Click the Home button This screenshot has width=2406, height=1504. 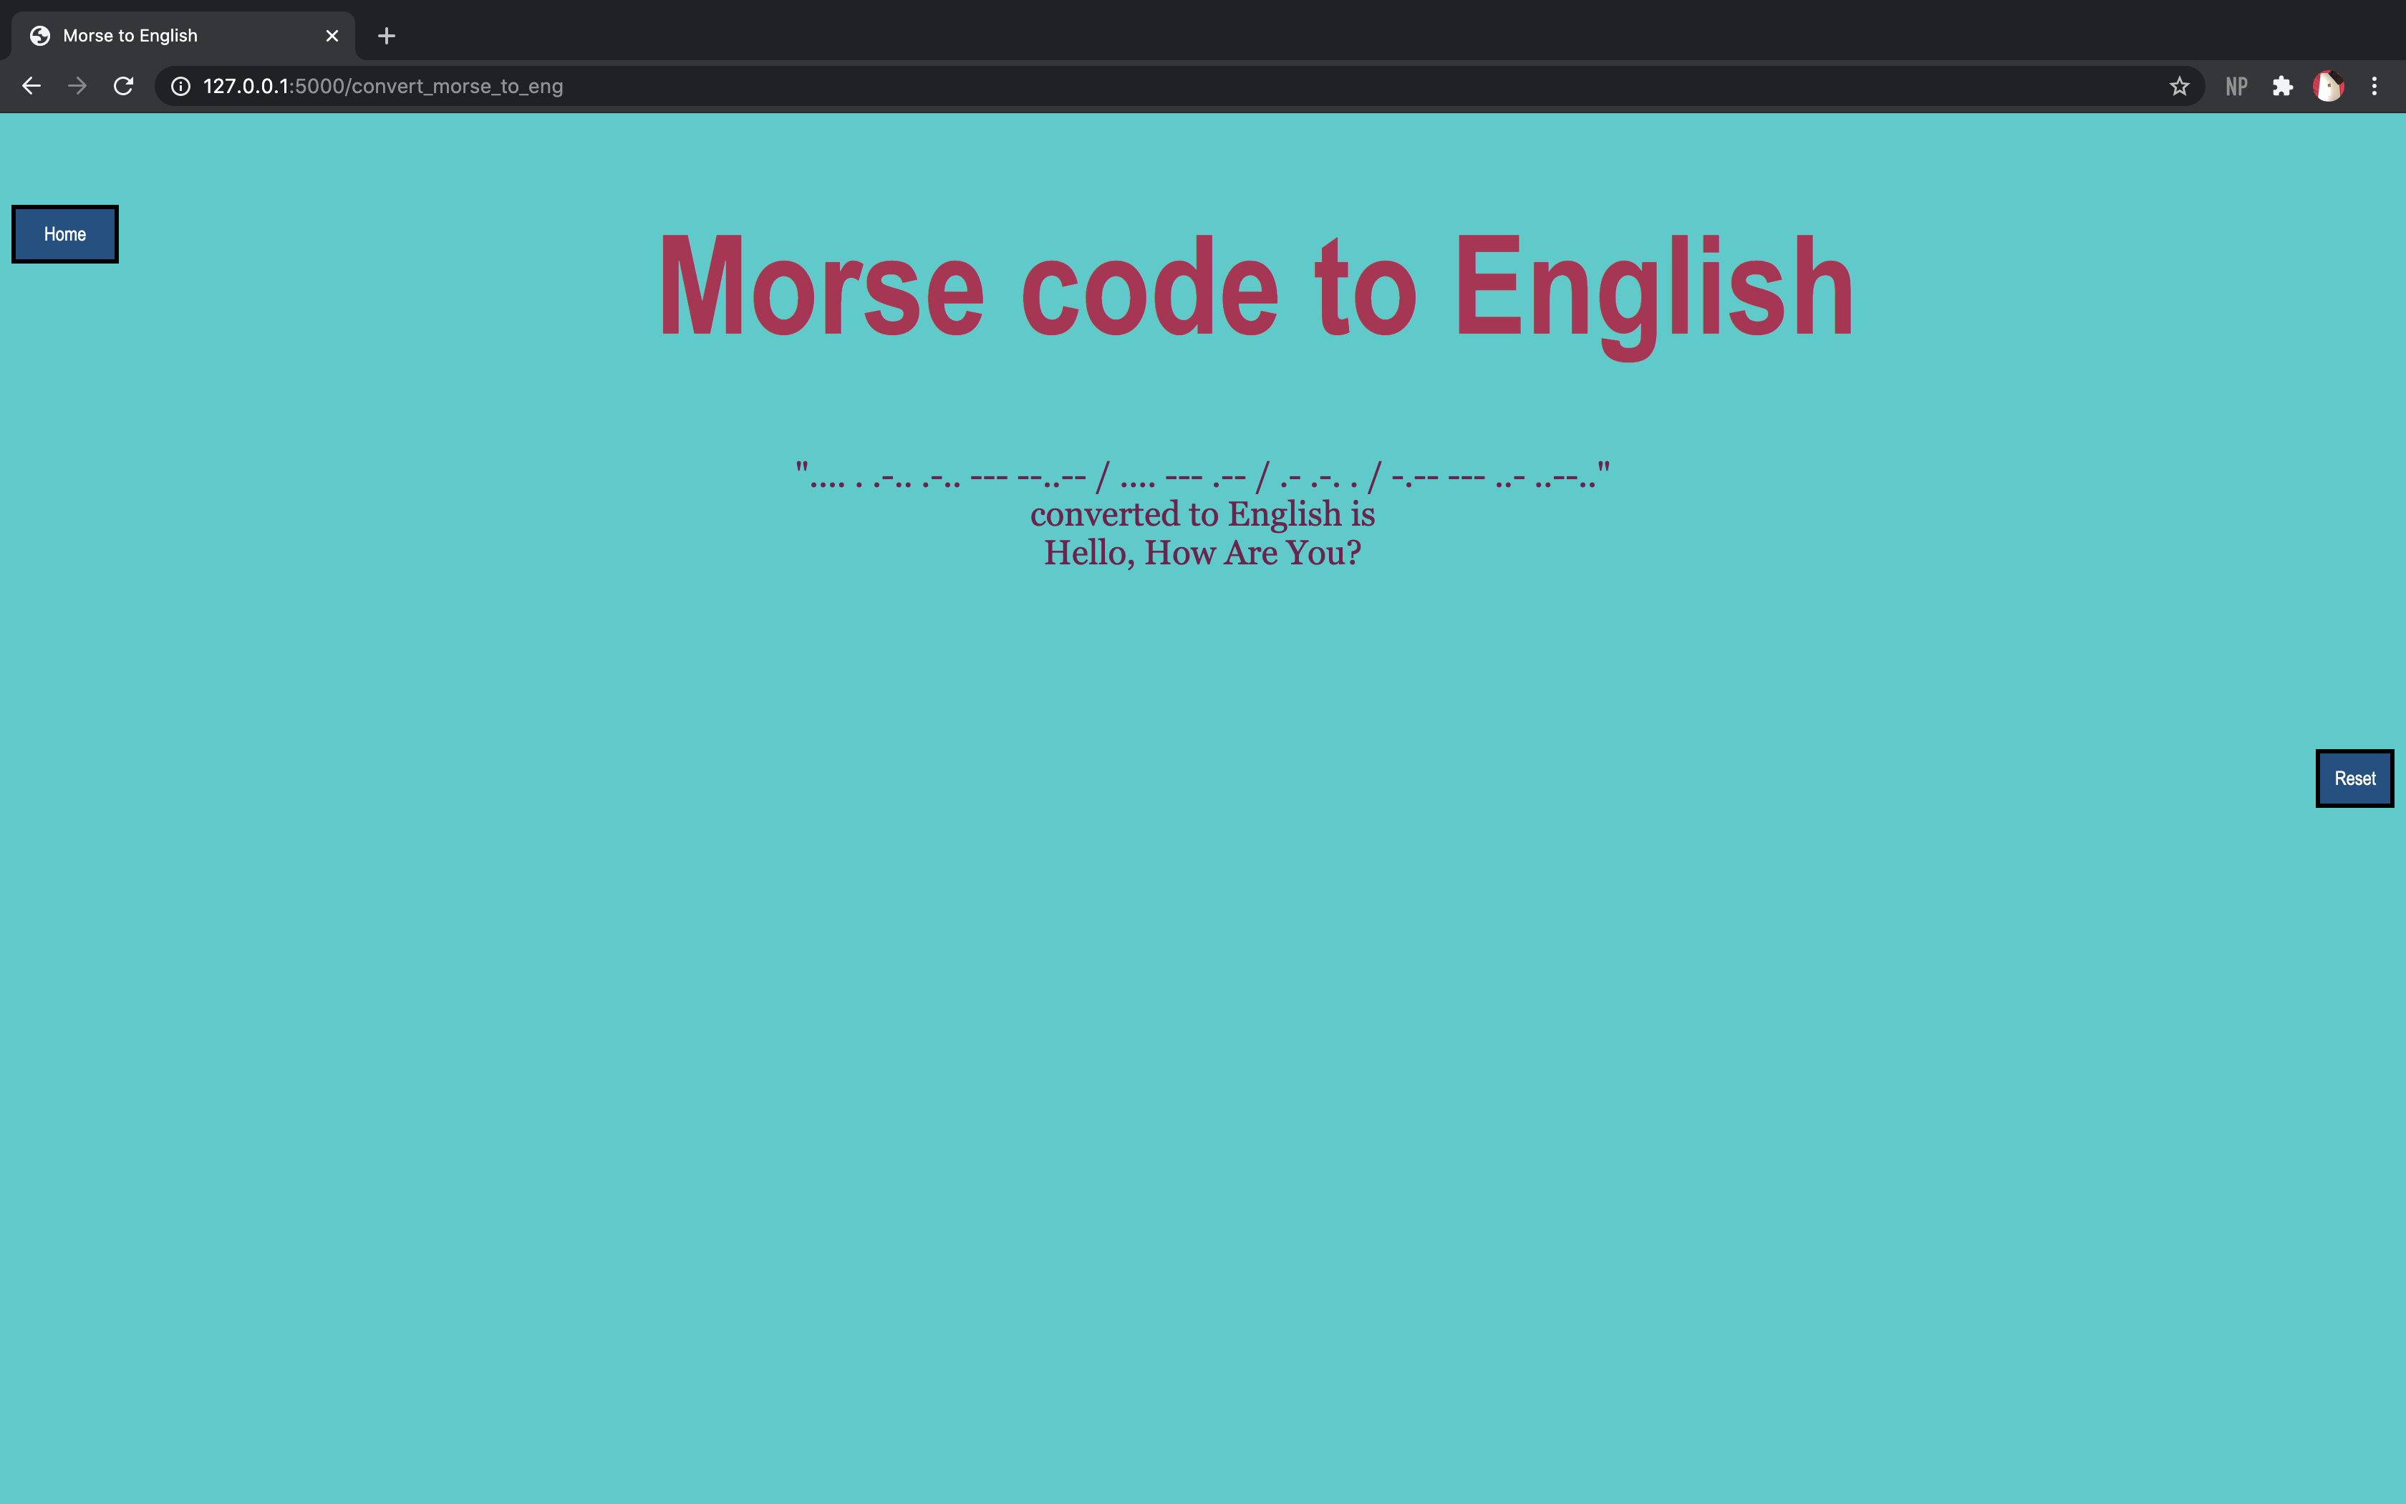64,233
